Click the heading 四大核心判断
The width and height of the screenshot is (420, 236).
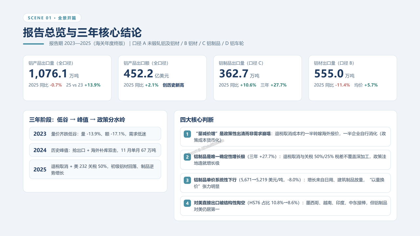197,120
